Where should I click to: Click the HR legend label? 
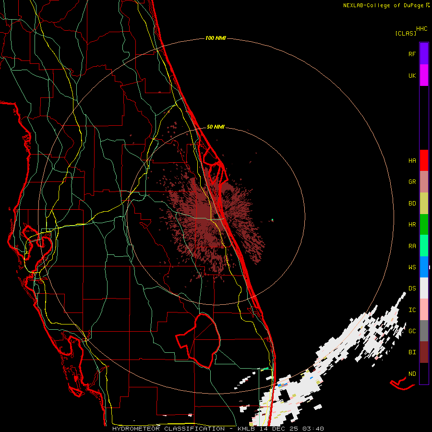pos(412,225)
